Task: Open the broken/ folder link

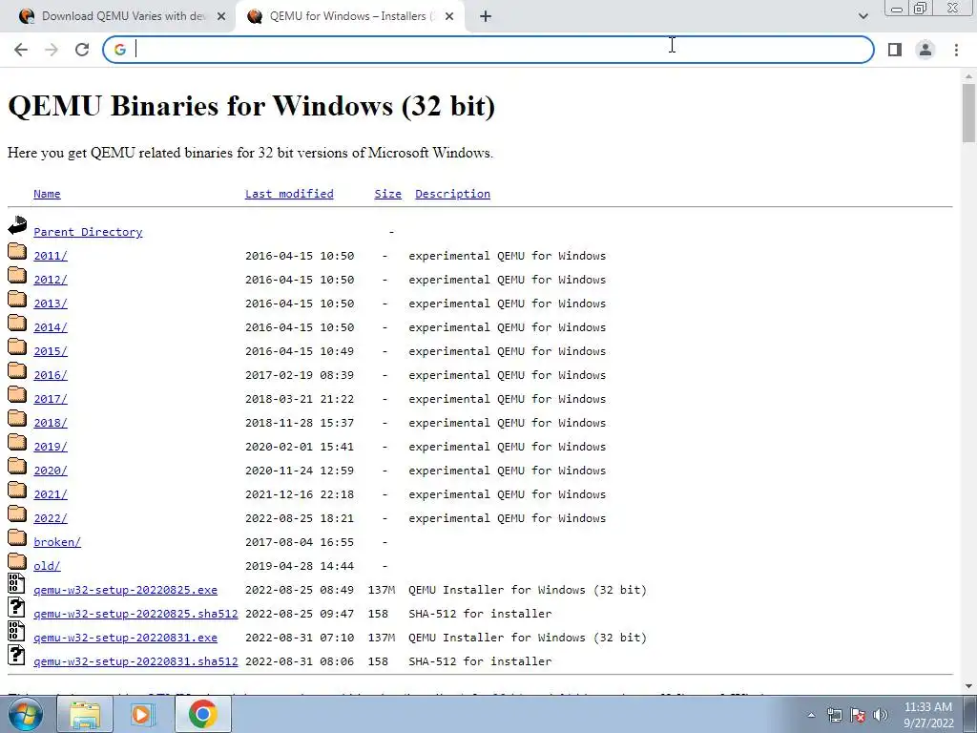Action: [57, 542]
